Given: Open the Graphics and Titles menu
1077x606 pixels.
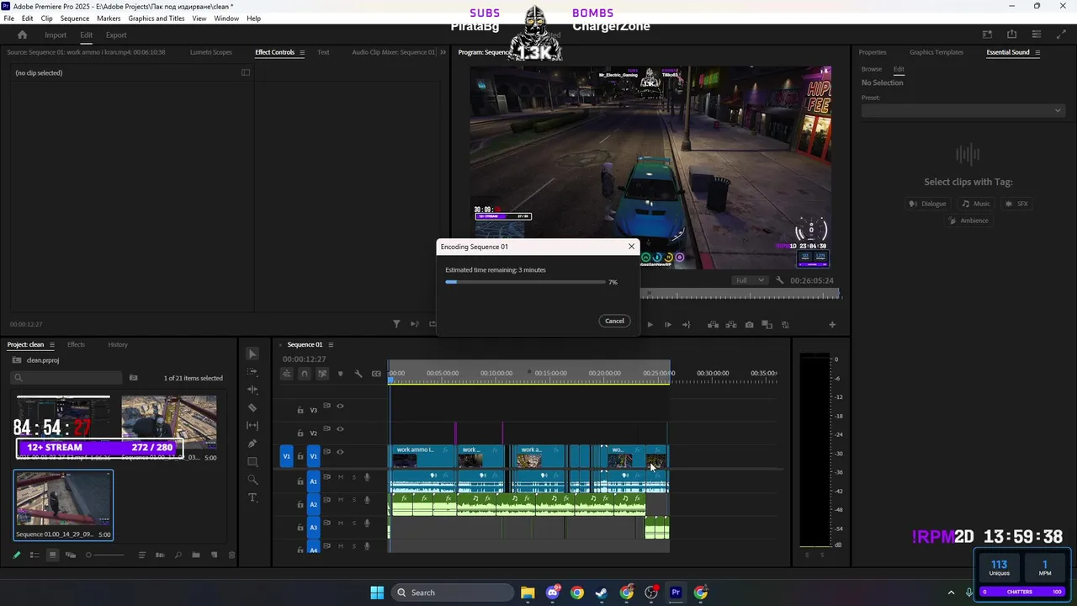Looking at the screenshot, I should pyautogui.click(x=157, y=18).
